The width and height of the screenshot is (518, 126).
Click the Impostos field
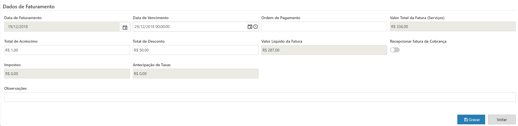(67, 74)
